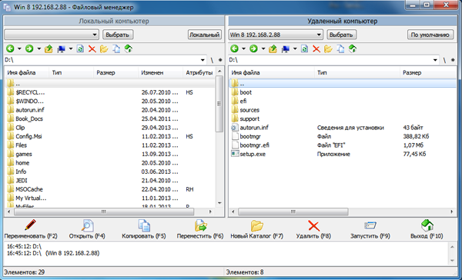Sort remote files by Тип column
Viewport: 462px width, 280px height.
[357, 72]
